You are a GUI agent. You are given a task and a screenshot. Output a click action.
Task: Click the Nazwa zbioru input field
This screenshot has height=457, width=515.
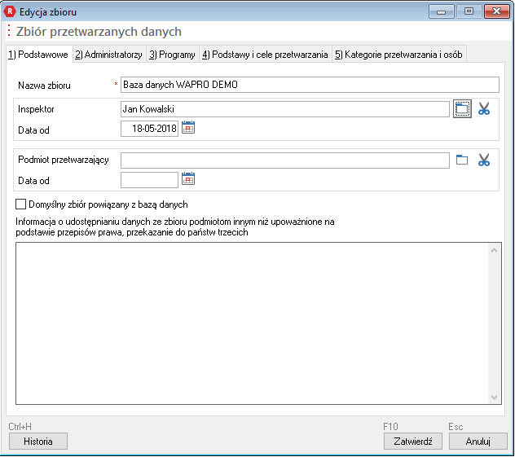coord(310,85)
